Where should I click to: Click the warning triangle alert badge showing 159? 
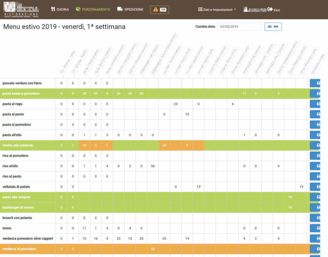coord(160,10)
